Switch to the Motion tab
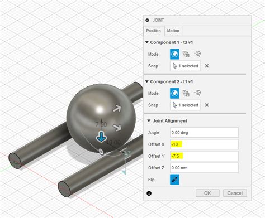 pos(173,31)
